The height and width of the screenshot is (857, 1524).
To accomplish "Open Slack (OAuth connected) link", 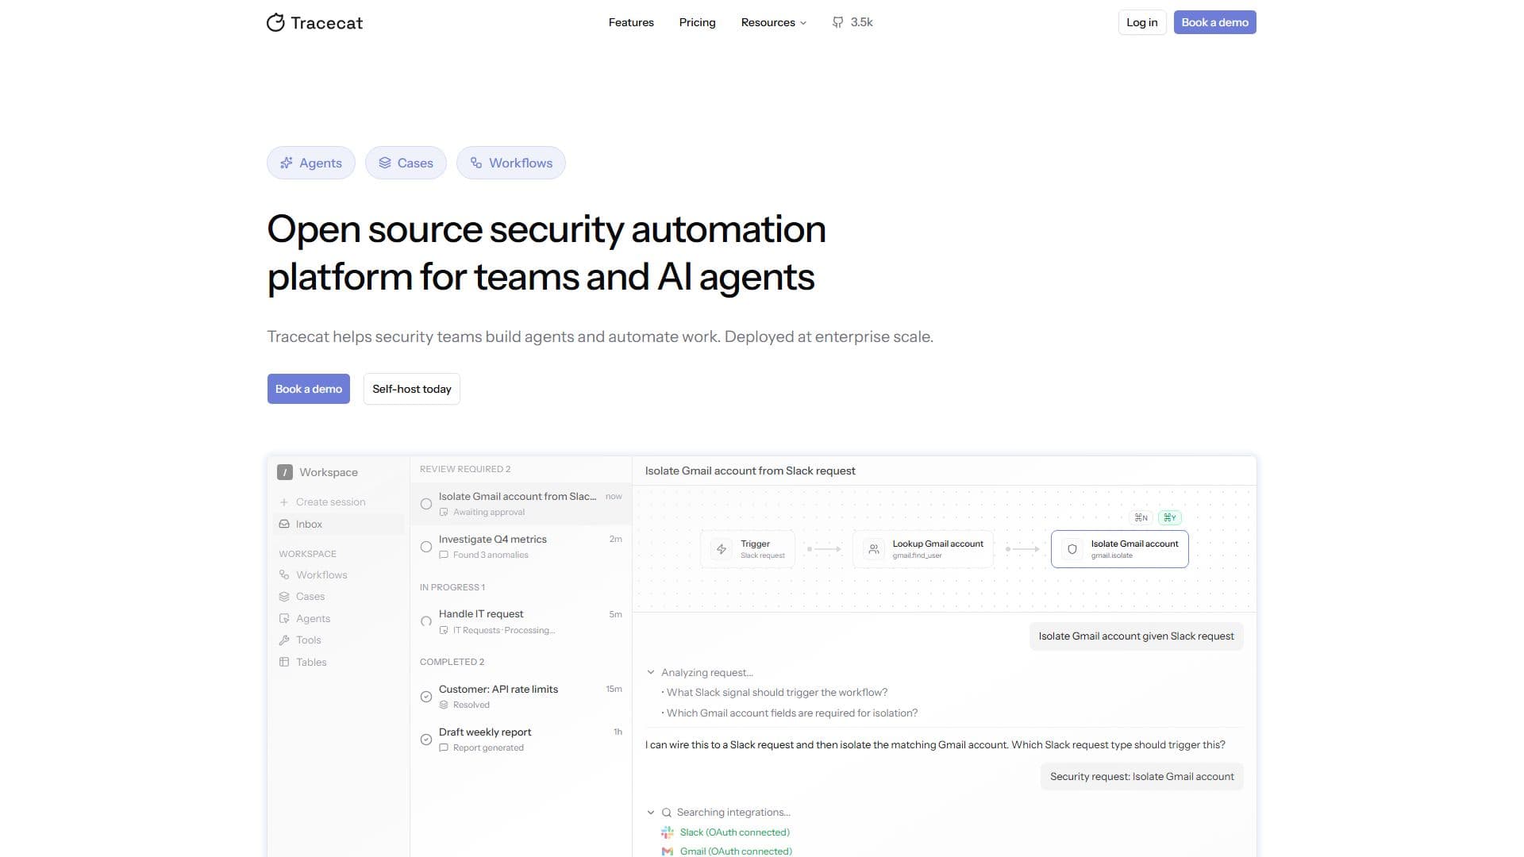I will (x=735, y=832).
